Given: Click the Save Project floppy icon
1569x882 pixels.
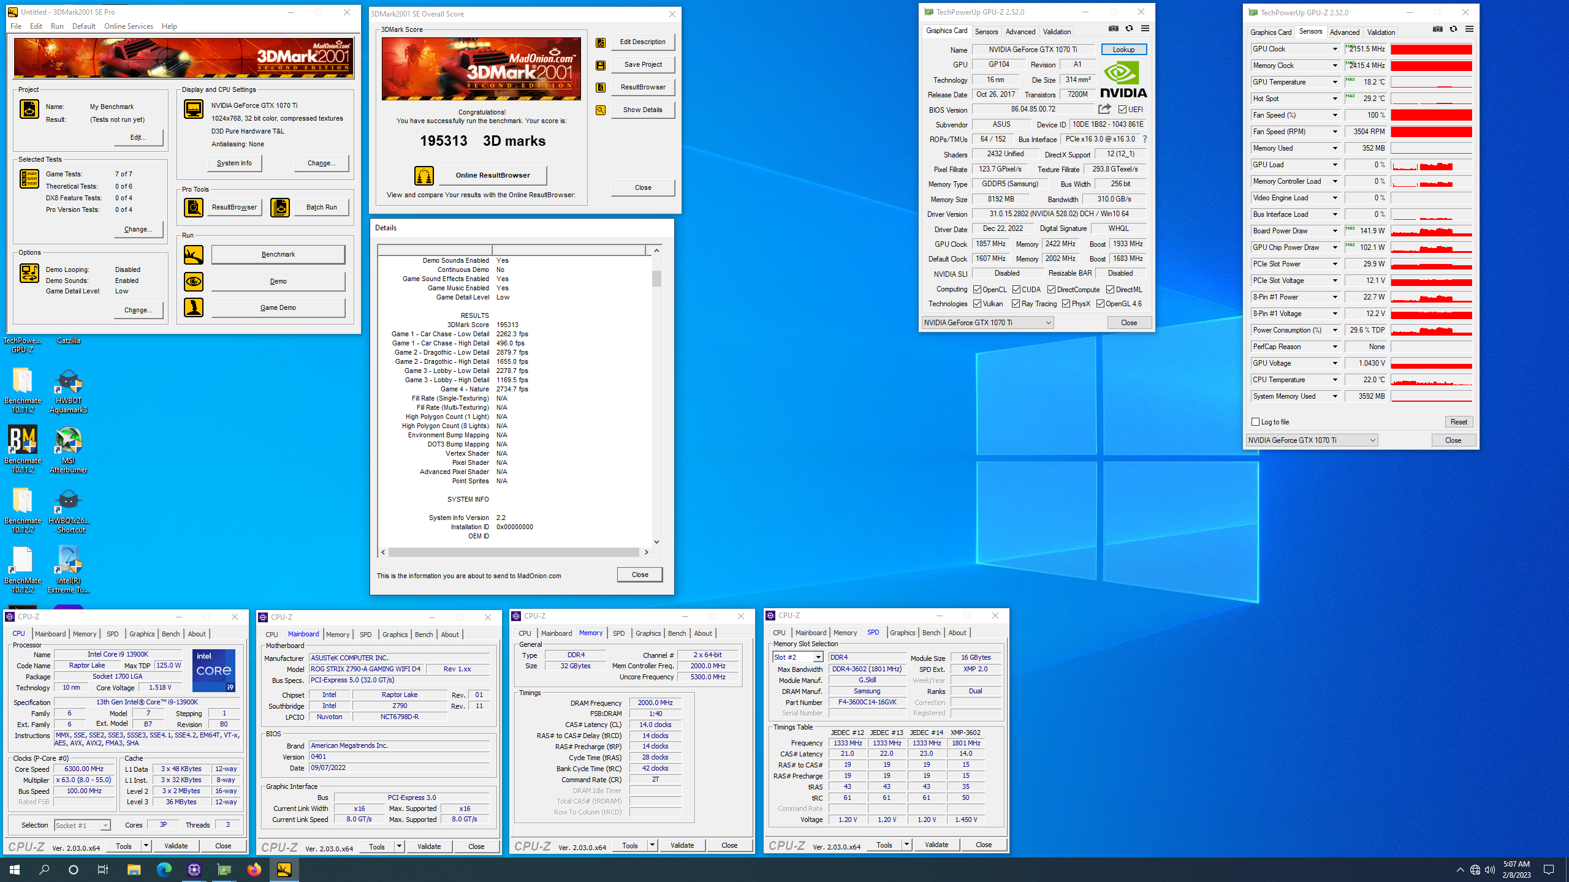Looking at the screenshot, I should coord(601,65).
